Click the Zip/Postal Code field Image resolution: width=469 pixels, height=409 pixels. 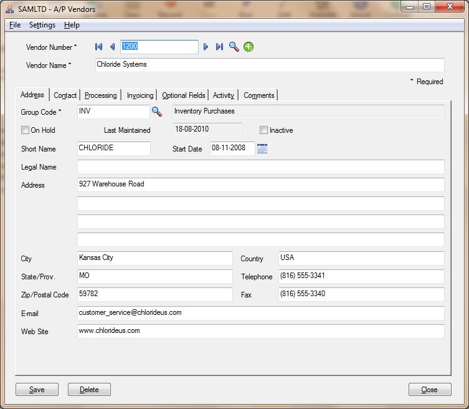(x=155, y=295)
